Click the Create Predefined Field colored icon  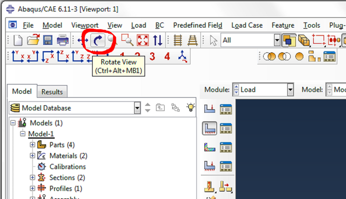click(x=210, y=147)
